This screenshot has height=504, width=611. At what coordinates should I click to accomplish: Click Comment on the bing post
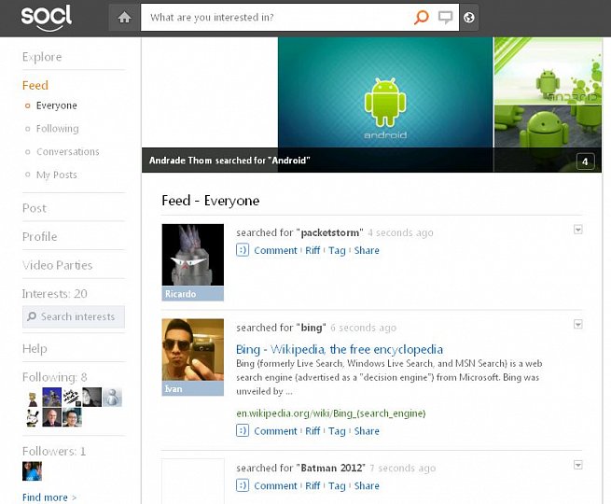click(275, 431)
